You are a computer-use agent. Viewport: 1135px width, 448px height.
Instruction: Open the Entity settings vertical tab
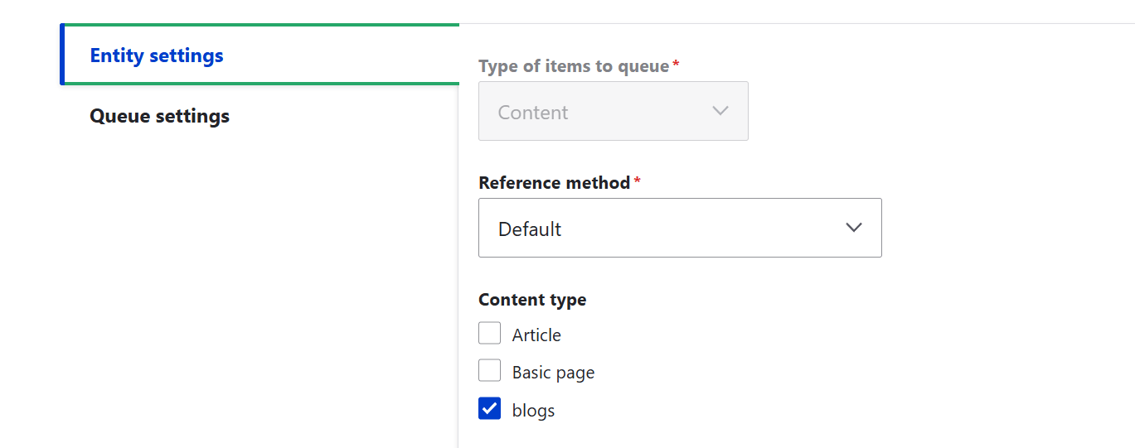coord(259,55)
